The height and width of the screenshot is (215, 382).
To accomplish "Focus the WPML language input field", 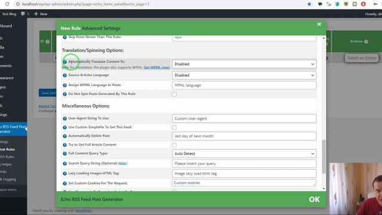I will [244, 85].
